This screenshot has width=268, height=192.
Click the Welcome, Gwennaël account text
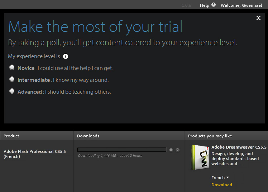242,5
